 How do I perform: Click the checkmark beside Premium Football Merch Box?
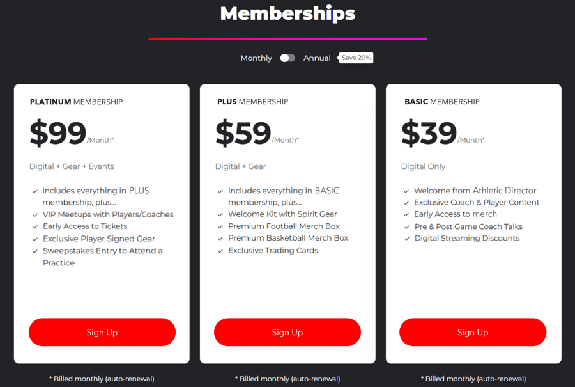(220, 226)
